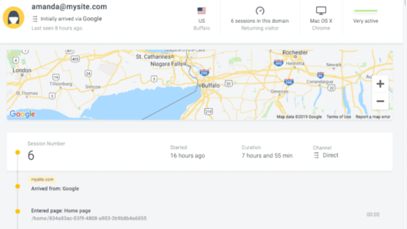
Task: Click the Google logo on map
Action: 23,114
